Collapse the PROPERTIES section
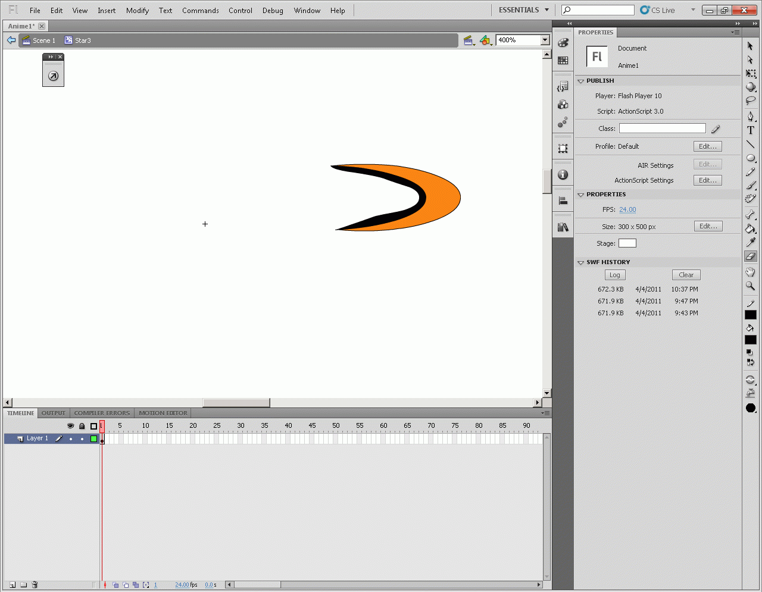The width and height of the screenshot is (762, 592). pyautogui.click(x=580, y=195)
